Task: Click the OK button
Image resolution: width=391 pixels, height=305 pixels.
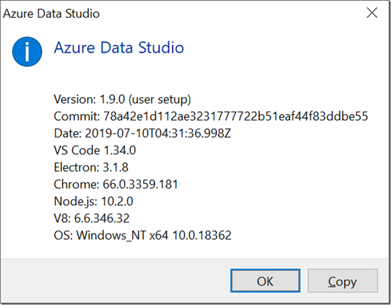Action: (265, 281)
